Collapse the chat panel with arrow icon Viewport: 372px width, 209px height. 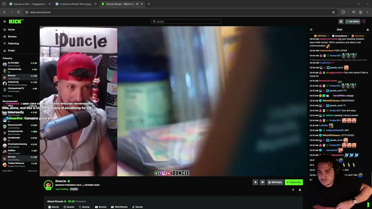pos(311,30)
